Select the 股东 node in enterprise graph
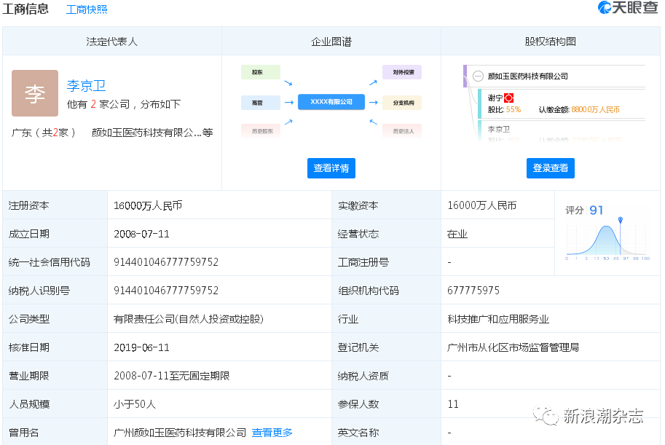 click(259, 73)
